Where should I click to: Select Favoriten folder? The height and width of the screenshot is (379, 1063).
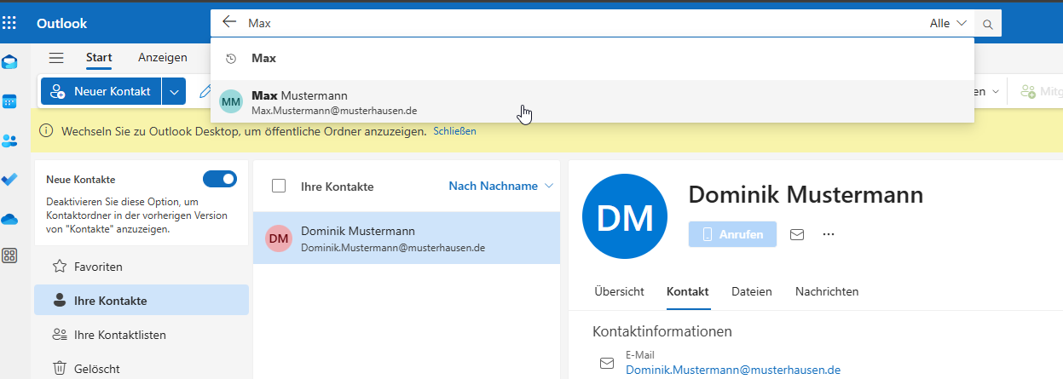coord(142,267)
